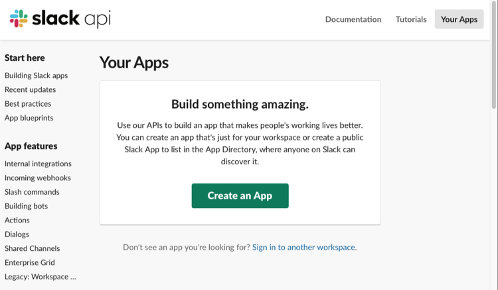Click the slack api wordmark

click(x=72, y=19)
